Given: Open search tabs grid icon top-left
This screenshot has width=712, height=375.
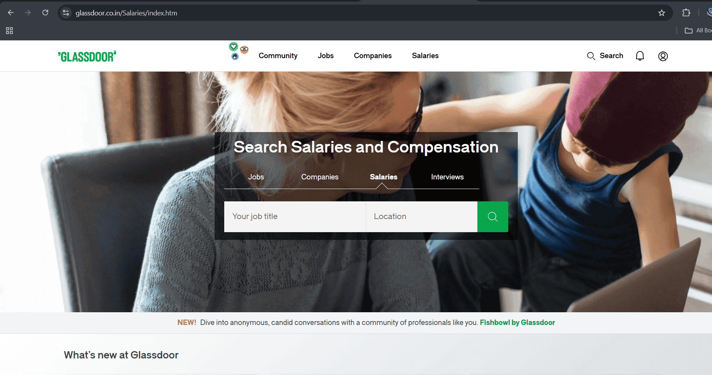Looking at the screenshot, I should tap(9, 30).
